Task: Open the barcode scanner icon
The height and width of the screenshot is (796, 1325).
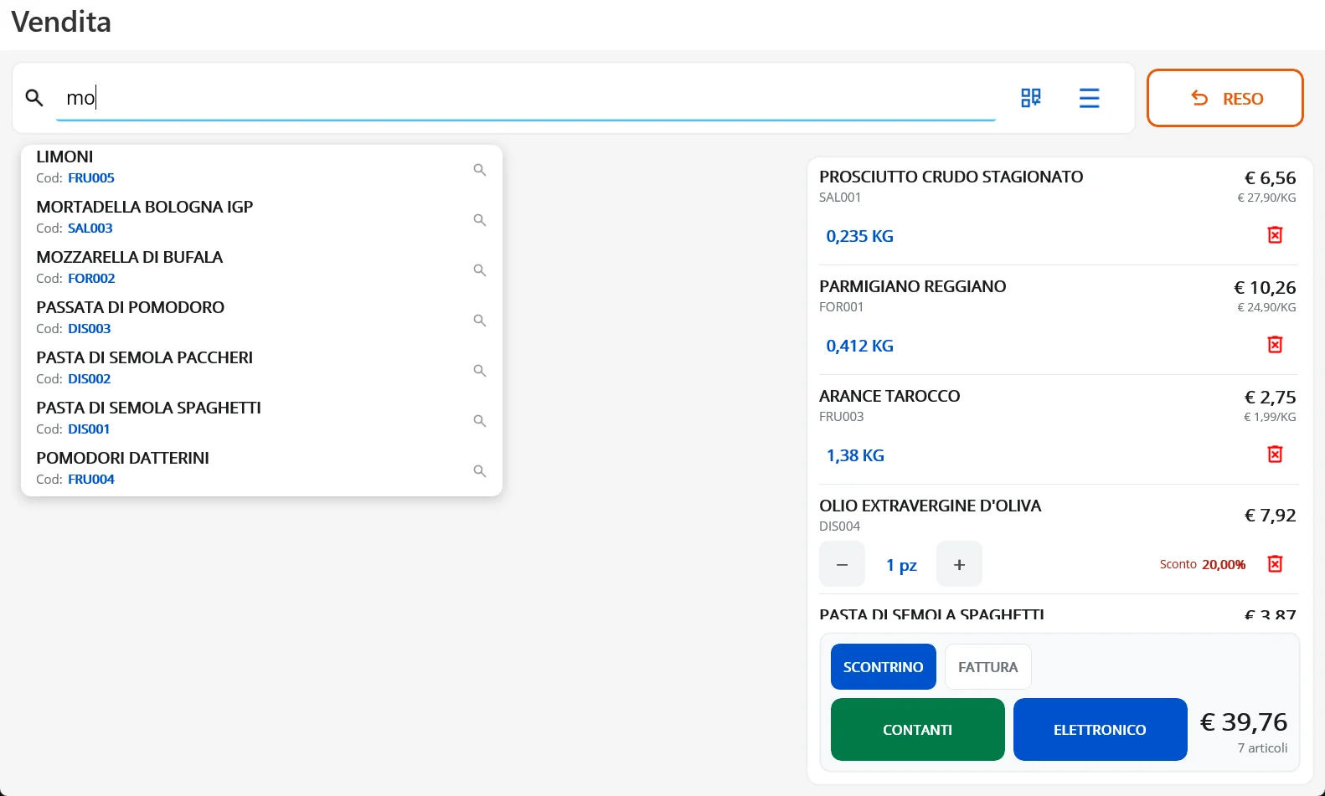Action: point(1031,98)
